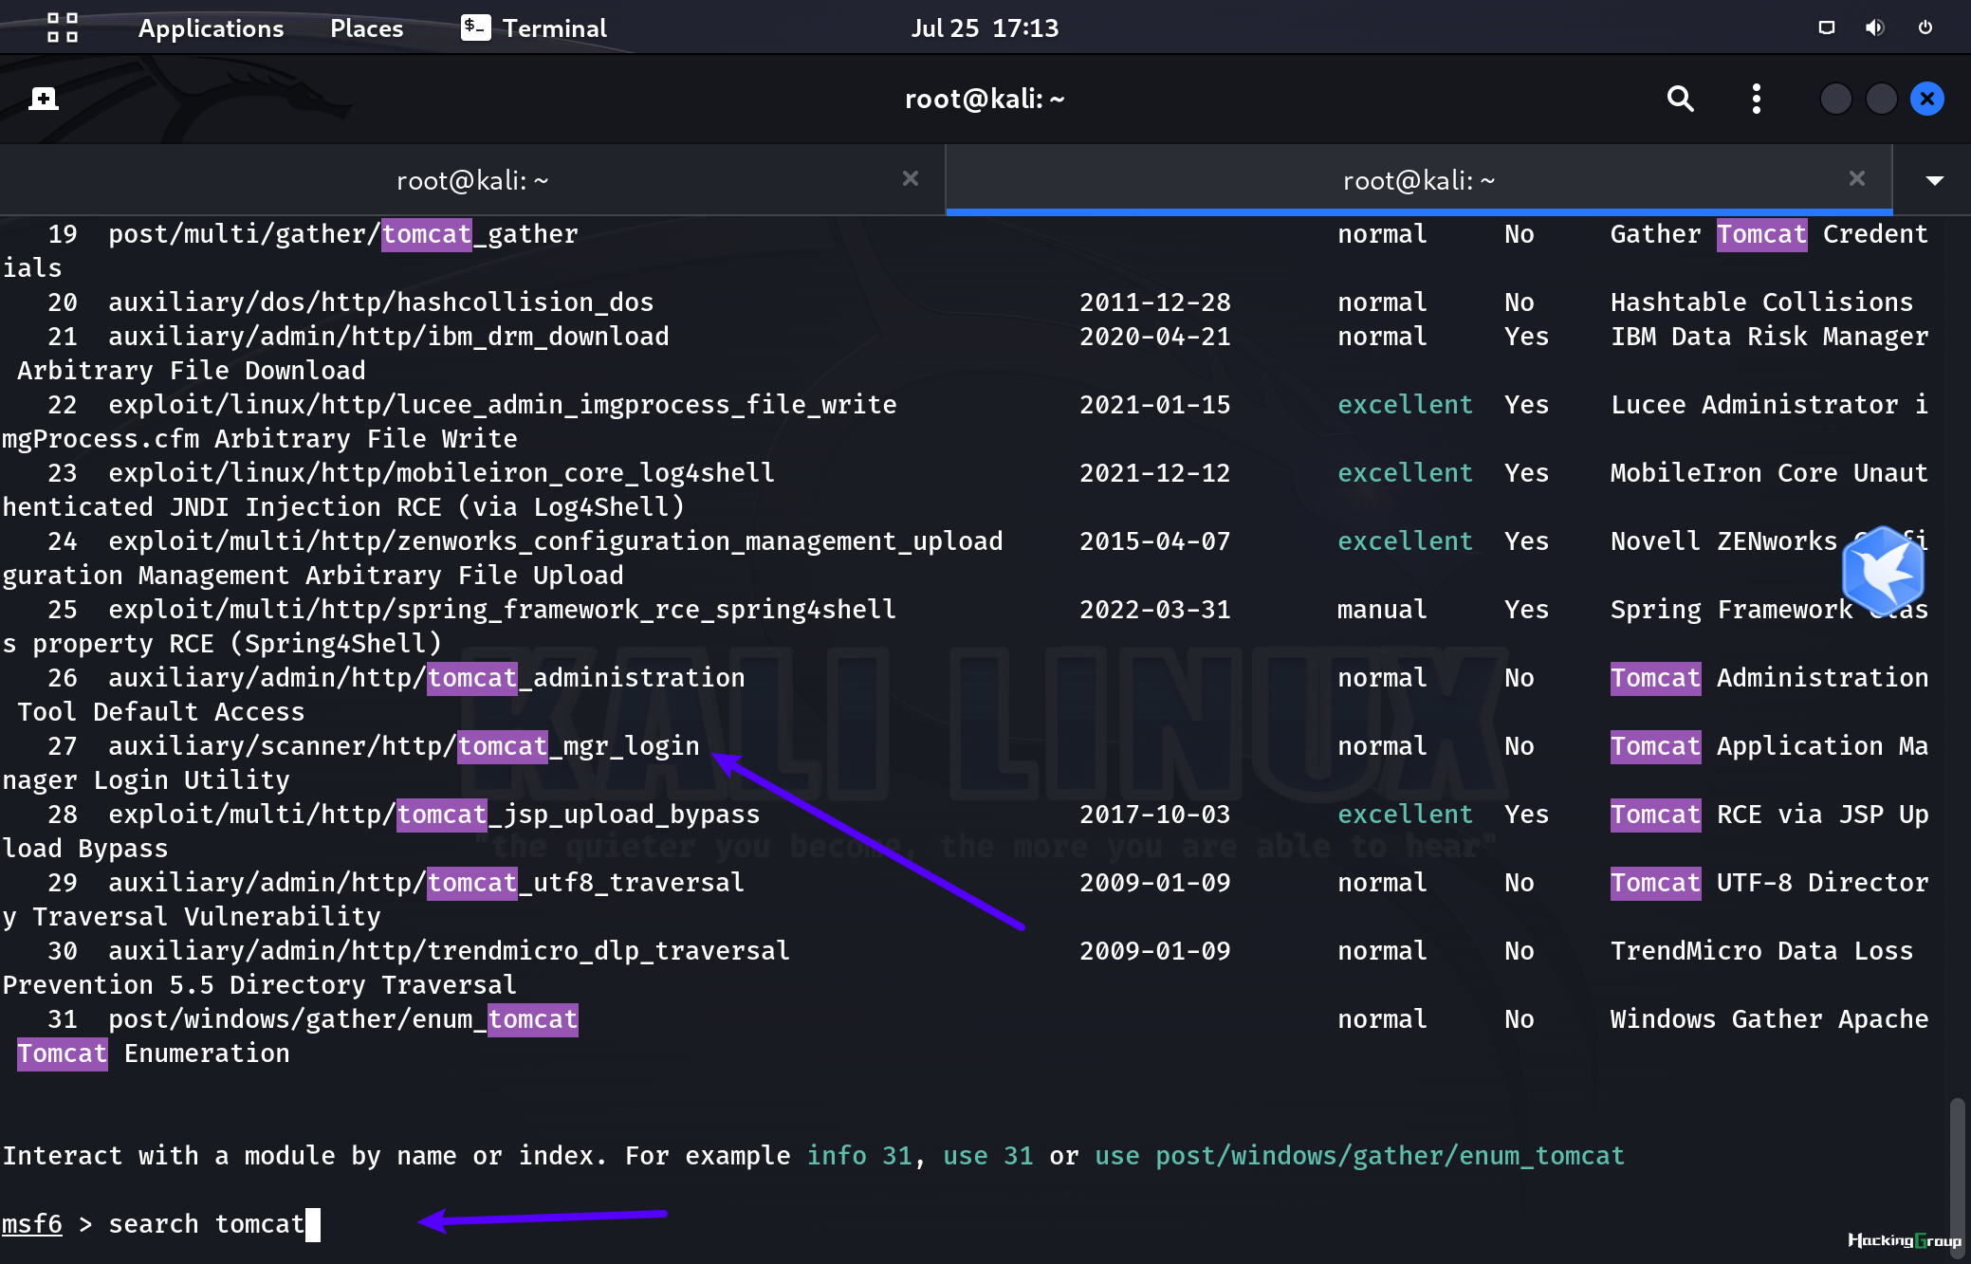Click 'TrendMicro Data Loss' description
Viewport: 1971px width, 1264px height.
[1761, 951]
